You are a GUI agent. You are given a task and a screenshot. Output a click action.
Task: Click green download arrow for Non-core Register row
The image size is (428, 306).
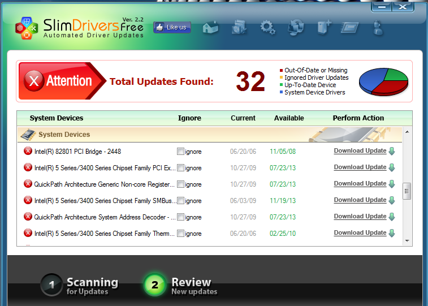coord(392,184)
